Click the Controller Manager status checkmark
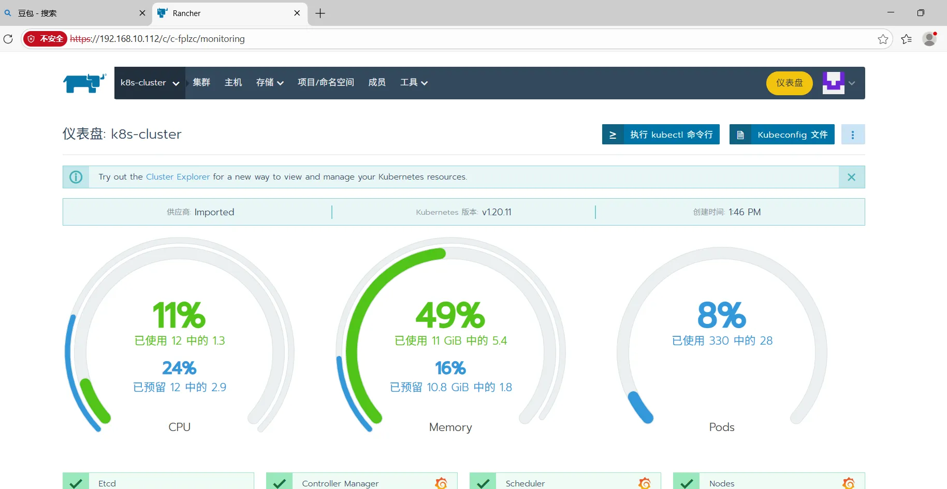 point(280,483)
